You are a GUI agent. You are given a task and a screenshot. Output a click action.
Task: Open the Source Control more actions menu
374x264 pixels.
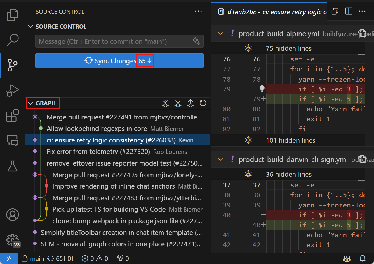click(x=198, y=11)
